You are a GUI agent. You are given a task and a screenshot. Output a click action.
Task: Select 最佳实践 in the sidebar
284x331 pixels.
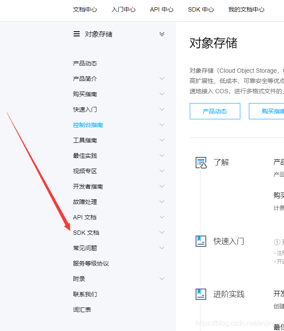(x=85, y=156)
